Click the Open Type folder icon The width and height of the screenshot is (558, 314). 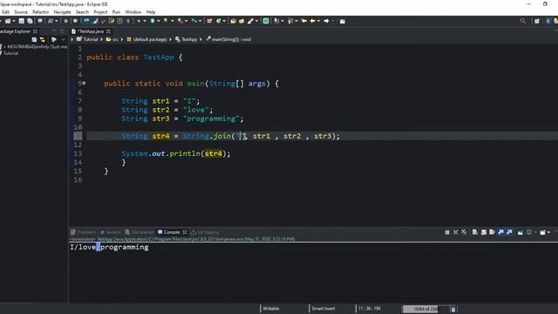click(233, 21)
